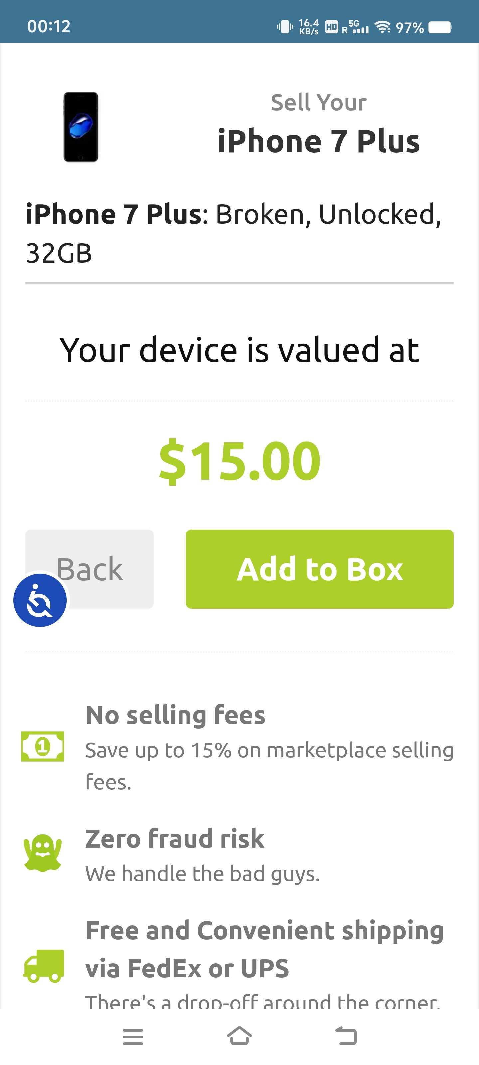Tap the HD call status icon
The height and width of the screenshot is (1065, 479).
tap(331, 27)
